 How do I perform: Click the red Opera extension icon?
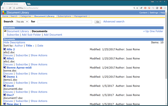[x=145, y=8]
